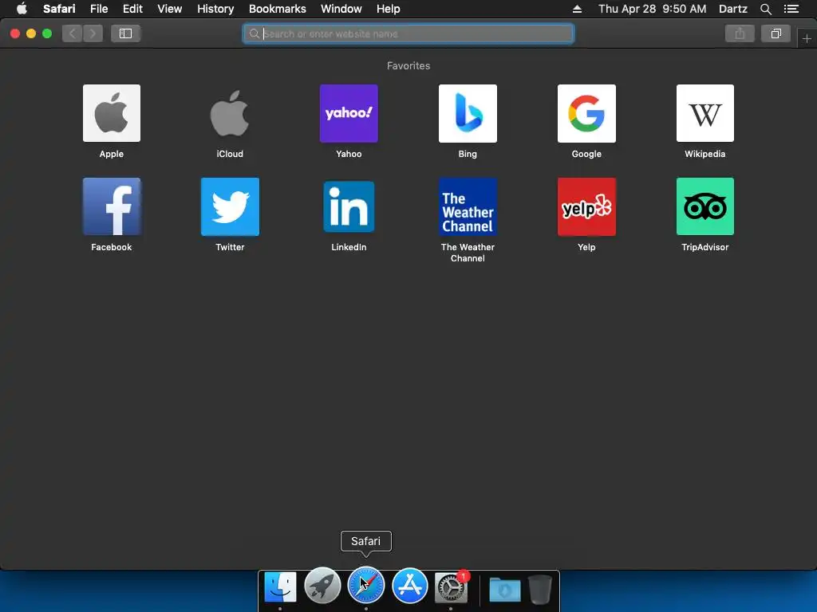Open the Apple system menu
817x612 pixels.
pos(22,9)
